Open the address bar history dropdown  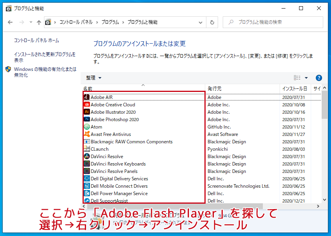click(x=200, y=22)
